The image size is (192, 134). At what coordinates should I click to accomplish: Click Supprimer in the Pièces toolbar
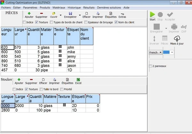point(41,15)
